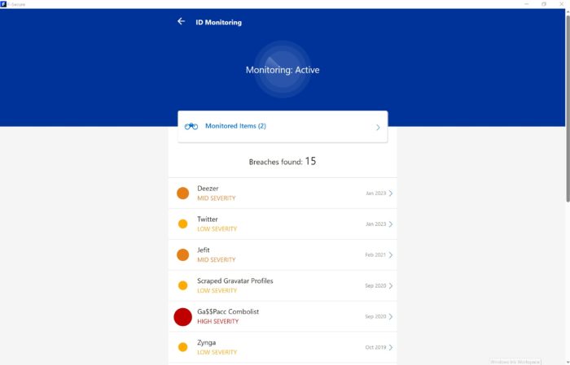Open Scraped Gravatar Profiles entry

point(283,285)
